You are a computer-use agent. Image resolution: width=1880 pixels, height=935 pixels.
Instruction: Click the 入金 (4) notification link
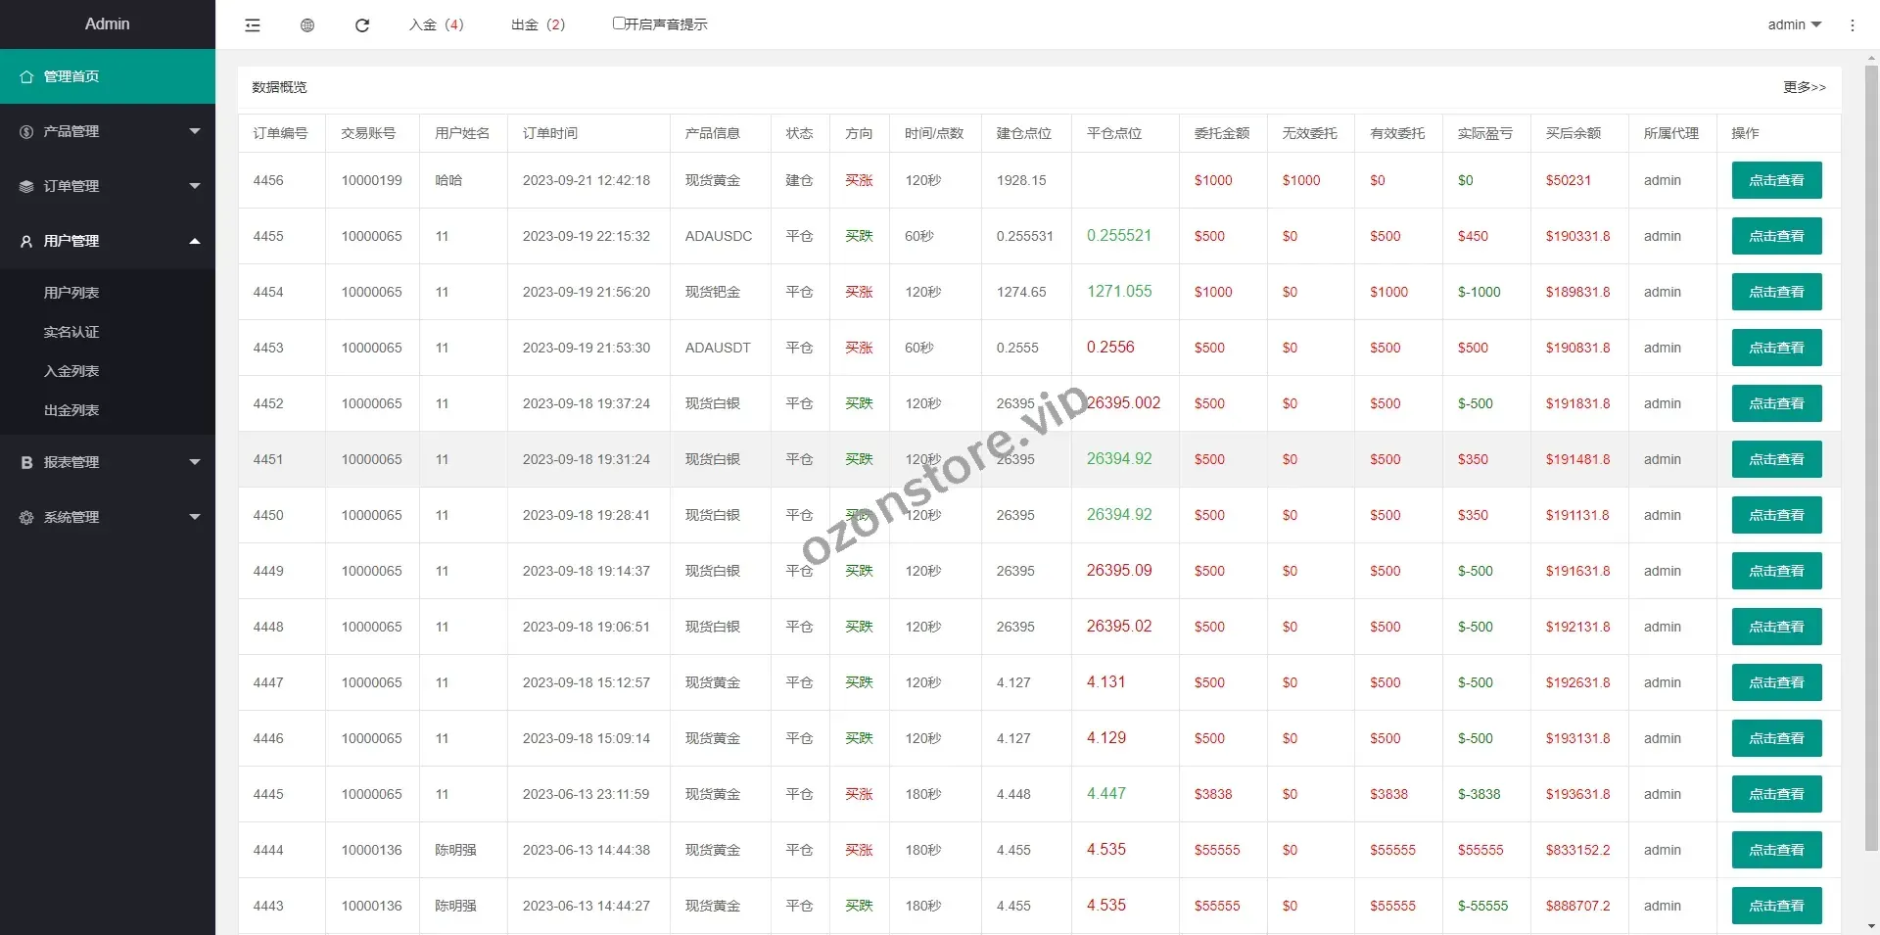tap(437, 24)
